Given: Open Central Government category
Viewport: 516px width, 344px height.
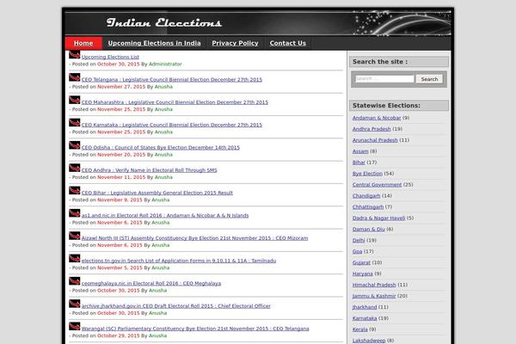Looking at the screenshot, I should 377,185.
